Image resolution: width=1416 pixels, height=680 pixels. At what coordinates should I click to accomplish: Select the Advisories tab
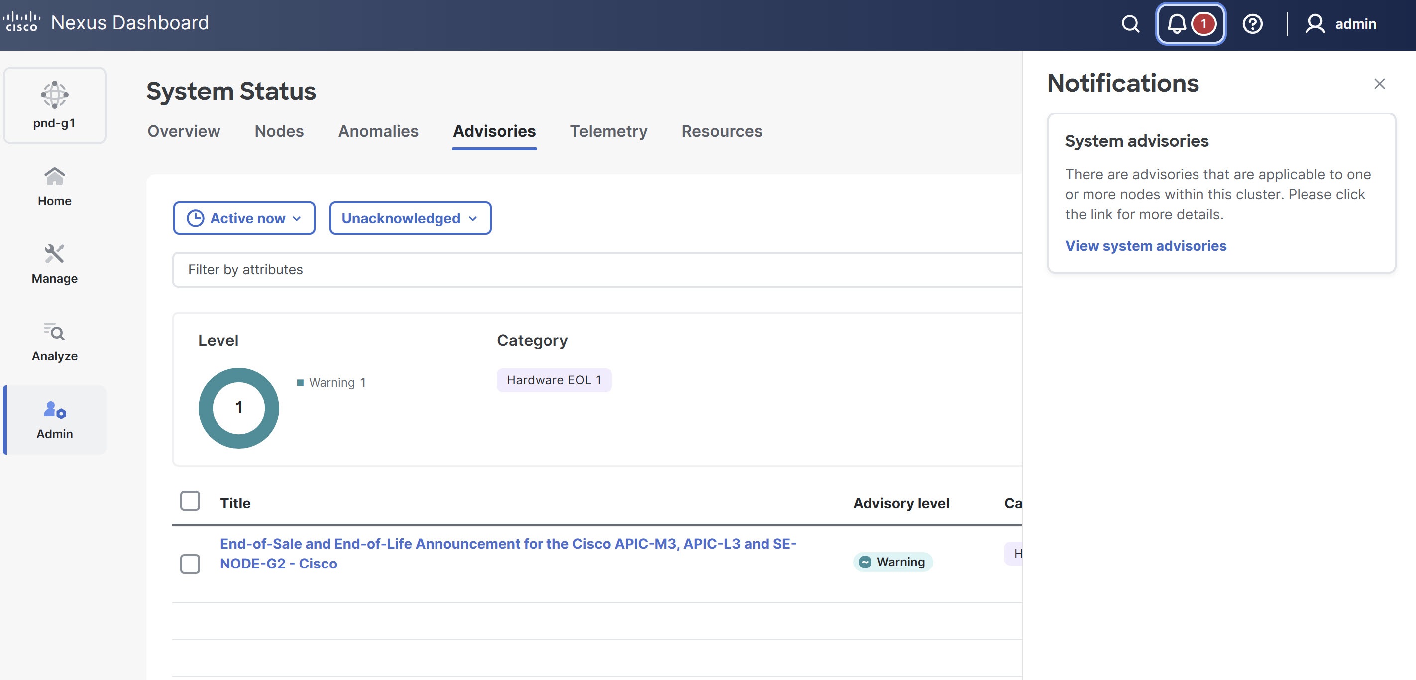[x=494, y=131]
